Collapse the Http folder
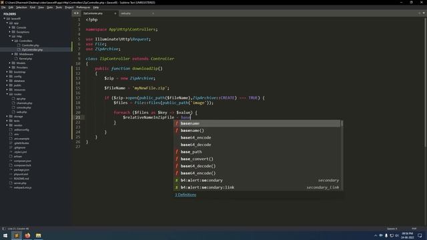 10,36
